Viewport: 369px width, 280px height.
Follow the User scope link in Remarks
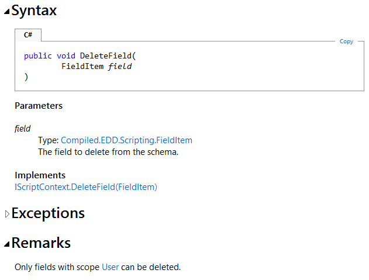[x=110, y=267]
